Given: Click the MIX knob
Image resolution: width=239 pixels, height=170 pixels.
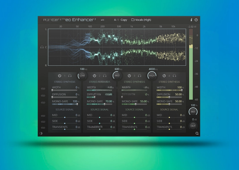Looking at the screenshot, I should 193,112.
